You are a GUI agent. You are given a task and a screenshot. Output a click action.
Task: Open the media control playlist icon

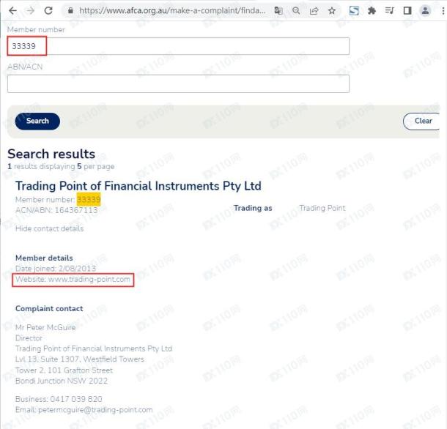tap(389, 11)
